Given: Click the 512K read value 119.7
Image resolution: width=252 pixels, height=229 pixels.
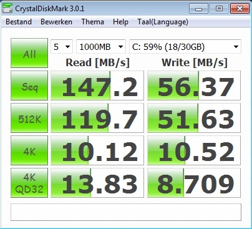Looking at the screenshot, I should point(97,118).
